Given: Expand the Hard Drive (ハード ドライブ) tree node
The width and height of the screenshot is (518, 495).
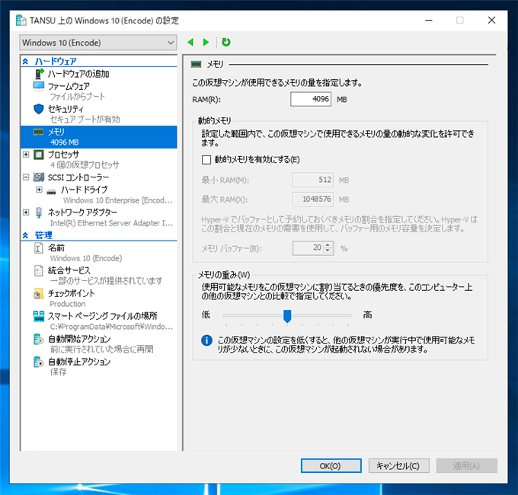Looking at the screenshot, I should [x=39, y=190].
